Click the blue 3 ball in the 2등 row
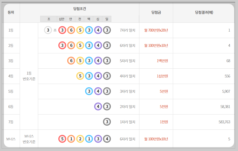Viewport: 238px width, 151px height. 89,45
